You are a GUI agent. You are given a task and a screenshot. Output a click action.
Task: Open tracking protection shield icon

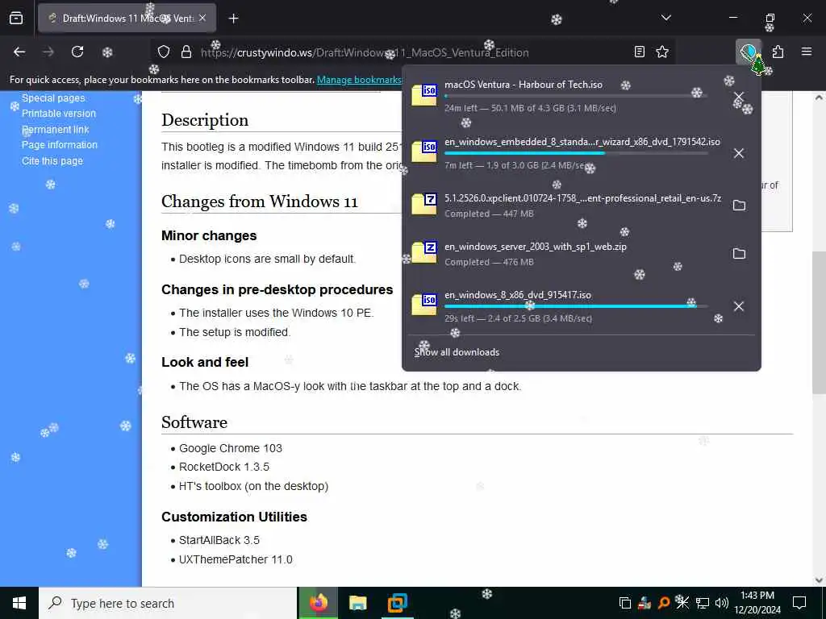(x=164, y=52)
